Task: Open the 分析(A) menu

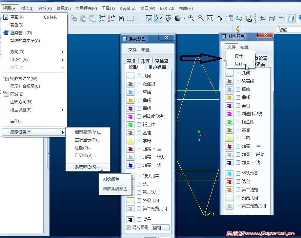Action: 45,8
